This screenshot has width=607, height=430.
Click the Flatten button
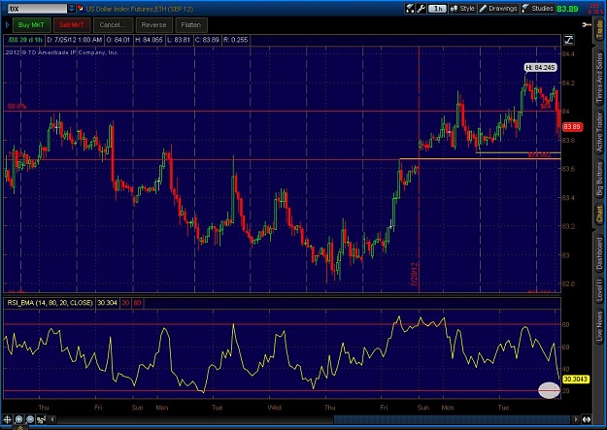tap(191, 25)
